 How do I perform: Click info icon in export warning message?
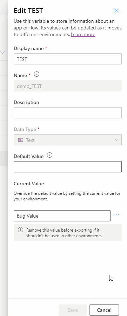tap(20, 230)
